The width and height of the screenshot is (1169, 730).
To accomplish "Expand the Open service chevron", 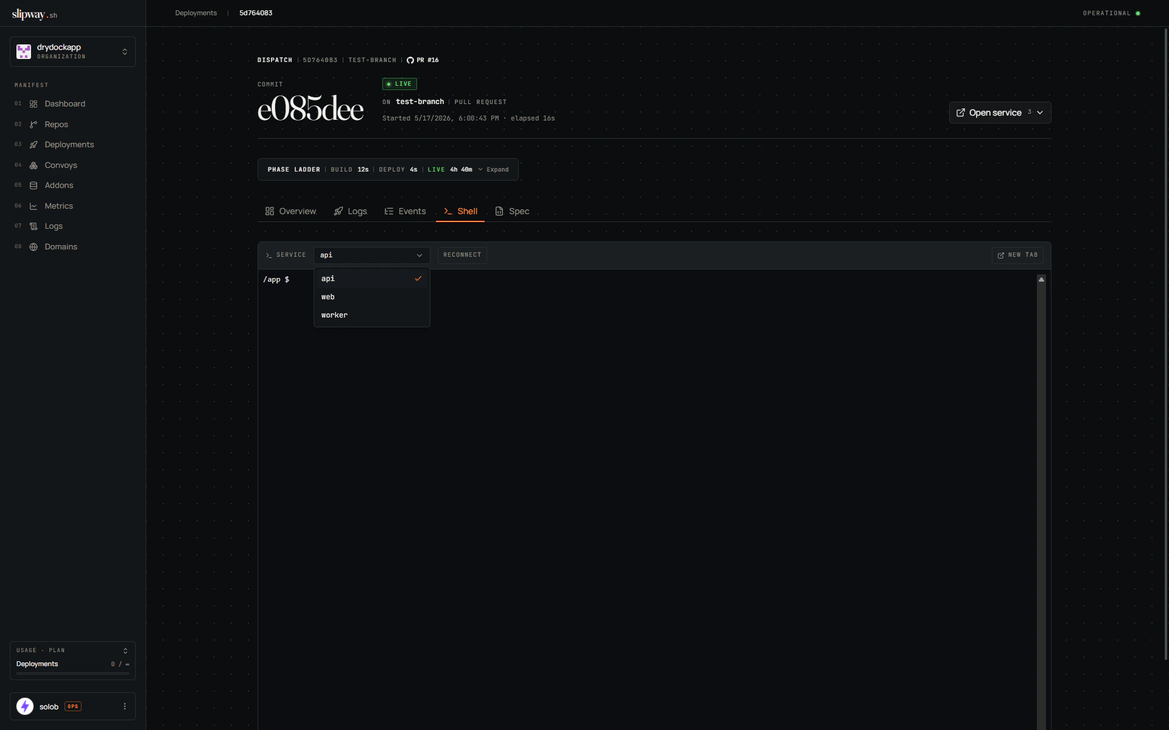I will click(1040, 113).
